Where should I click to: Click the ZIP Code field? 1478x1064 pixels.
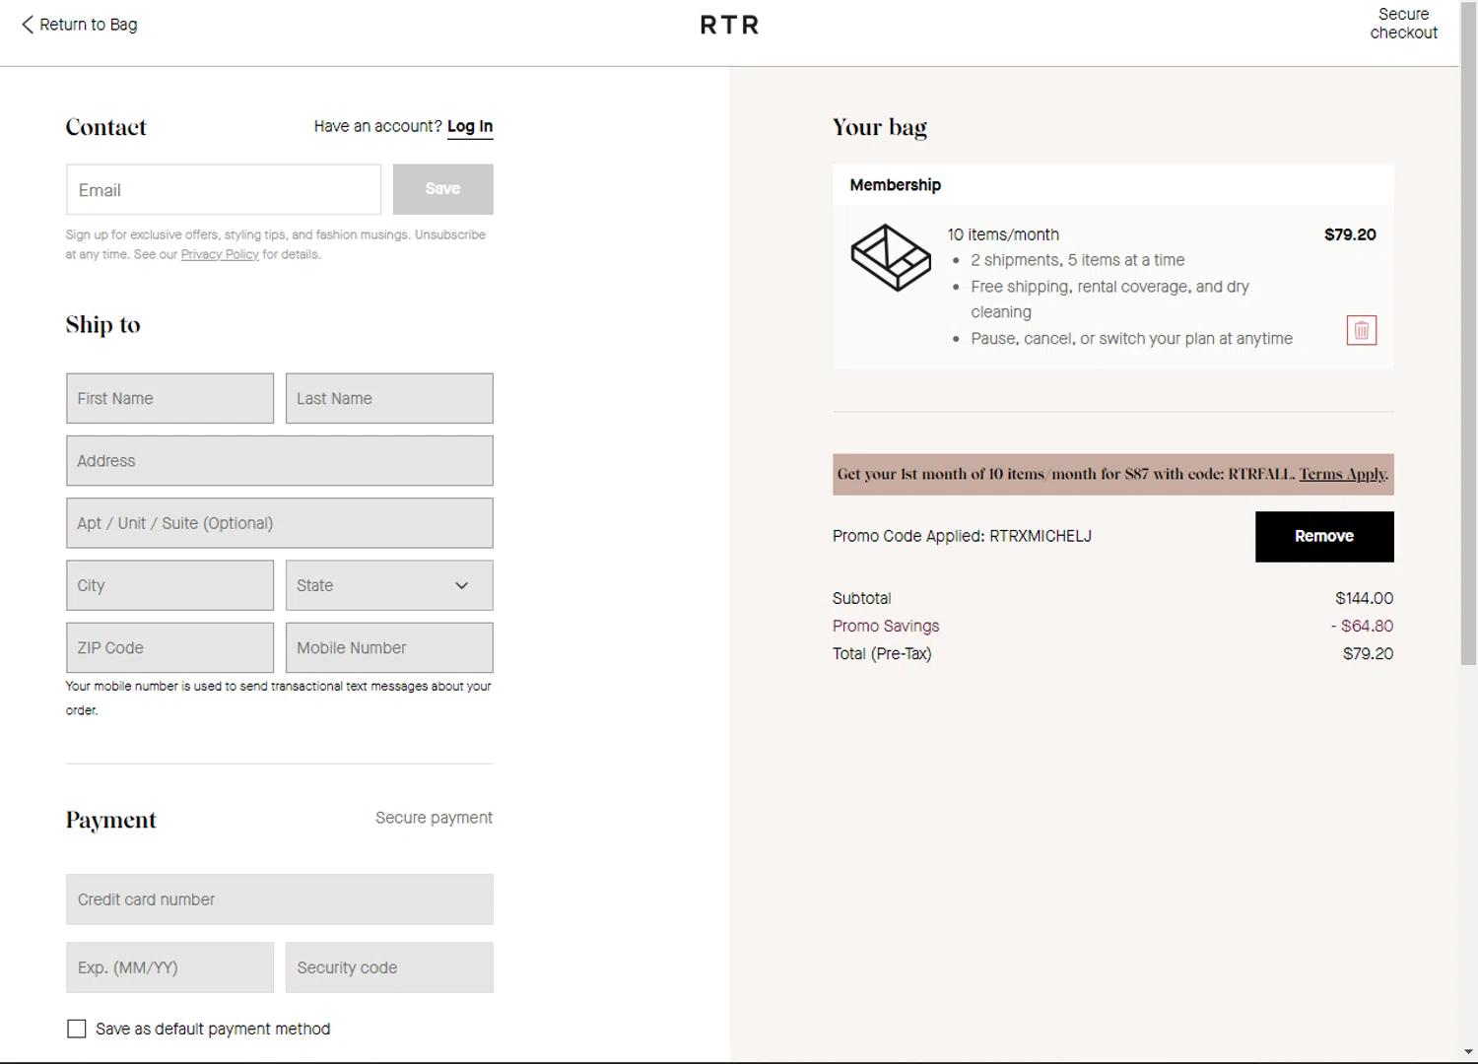click(x=169, y=648)
